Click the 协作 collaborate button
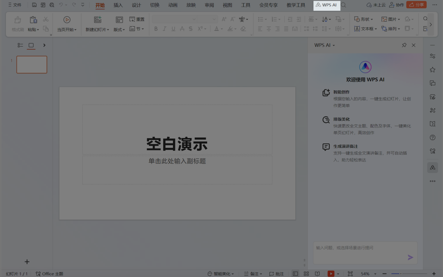 point(396,5)
